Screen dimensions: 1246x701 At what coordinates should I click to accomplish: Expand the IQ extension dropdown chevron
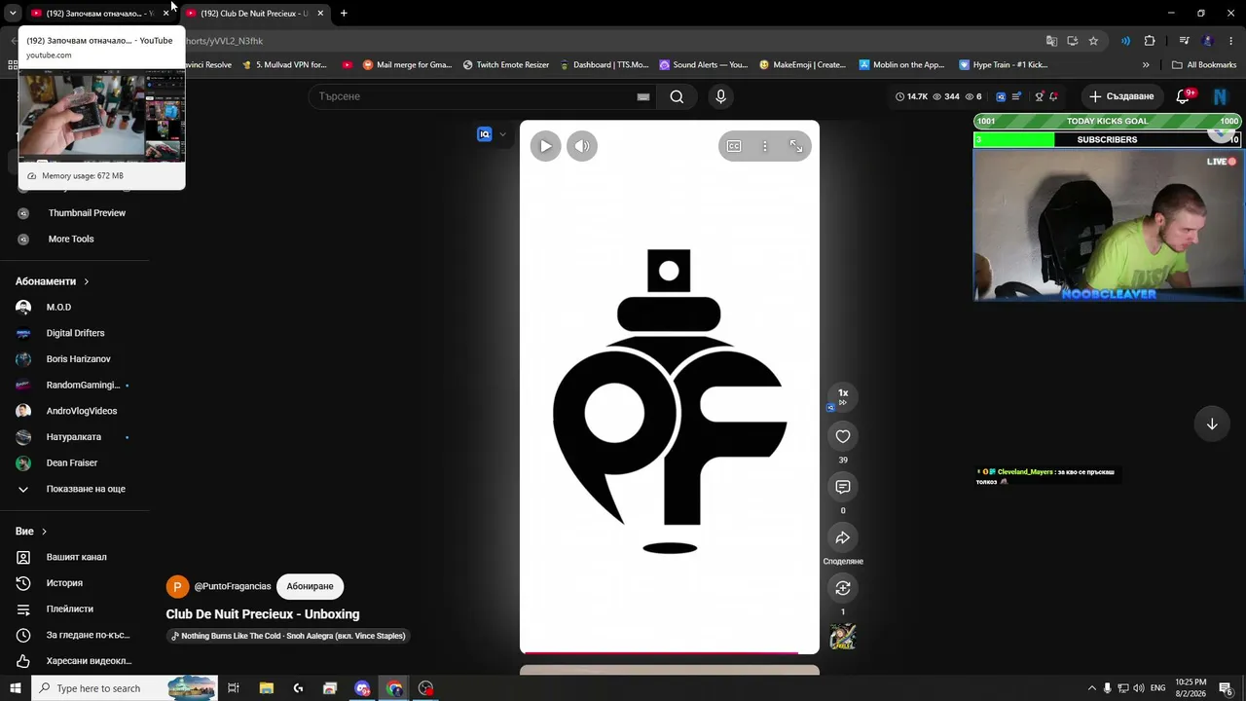tap(502, 134)
